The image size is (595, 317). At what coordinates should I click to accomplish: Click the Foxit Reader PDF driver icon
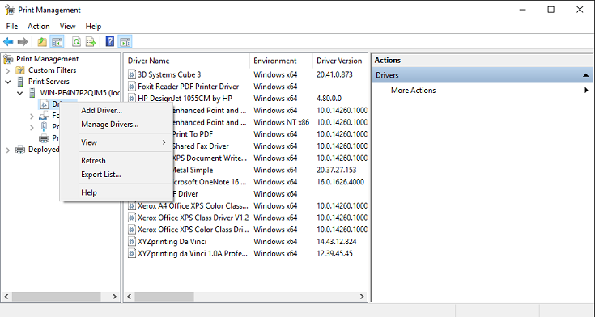(x=132, y=87)
